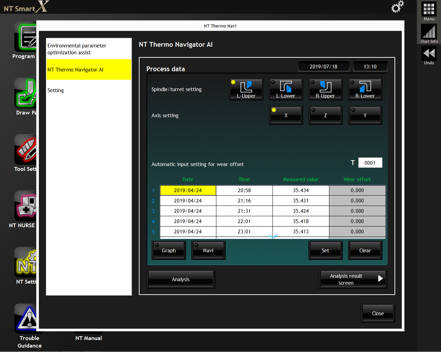Select Environmental parameter optimization assist
The height and width of the screenshot is (352, 441).
pos(89,49)
